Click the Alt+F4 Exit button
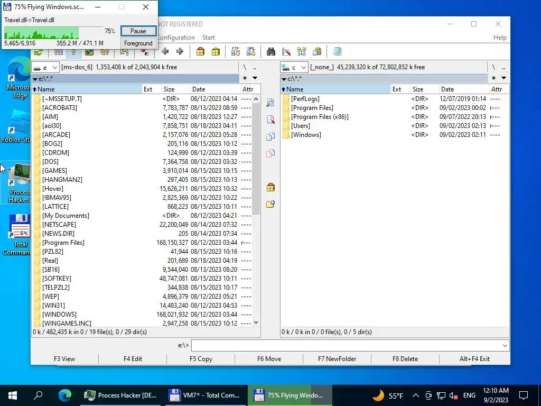Image resolution: width=541 pixels, height=406 pixels. click(474, 359)
